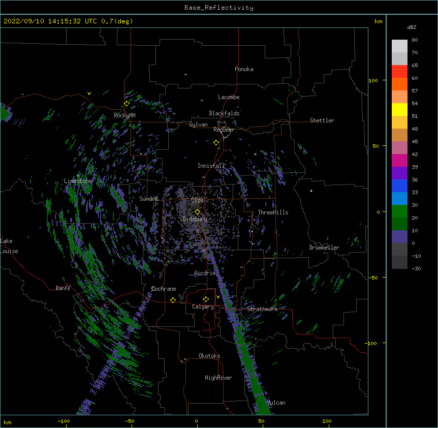The width and height of the screenshot is (438, 428).
Task: Pick the bright green 20-30 dBZ legend color
Action: coord(399,211)
